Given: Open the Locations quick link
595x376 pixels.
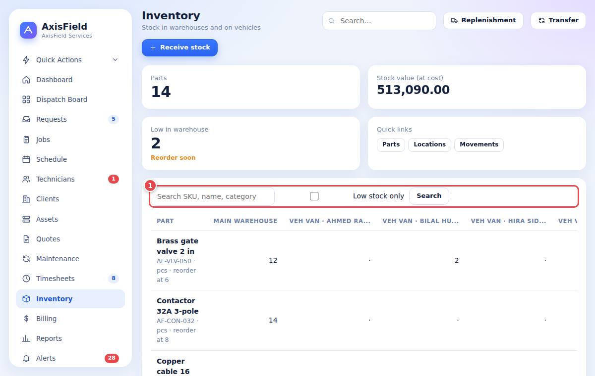Looking at the screenshot, I should (x=429, y=144).
